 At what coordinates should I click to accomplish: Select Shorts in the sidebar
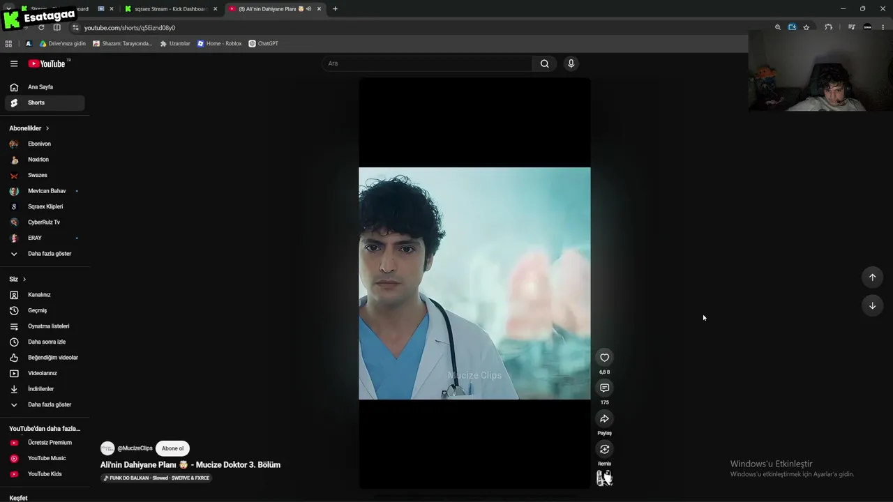coord(45,102)
